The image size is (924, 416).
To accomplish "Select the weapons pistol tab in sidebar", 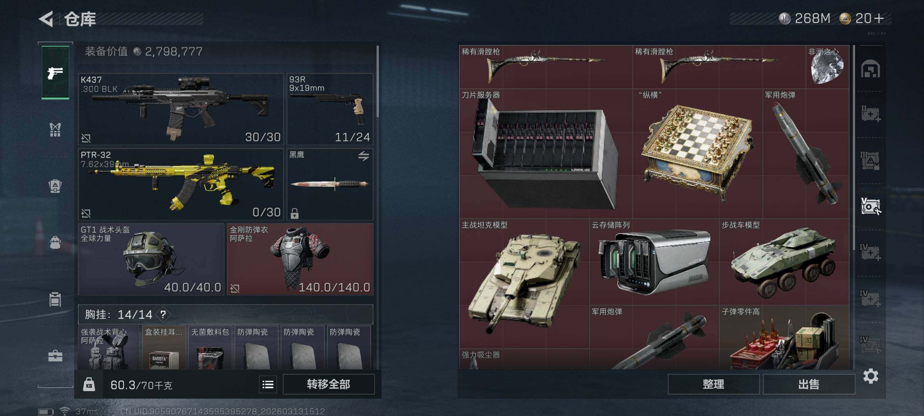I will (55, 72).
